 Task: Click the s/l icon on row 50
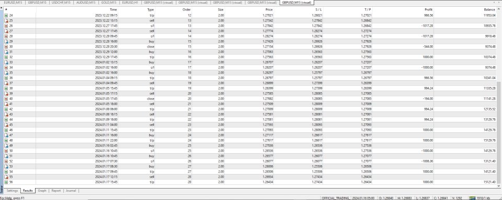(x=6, y=151)
